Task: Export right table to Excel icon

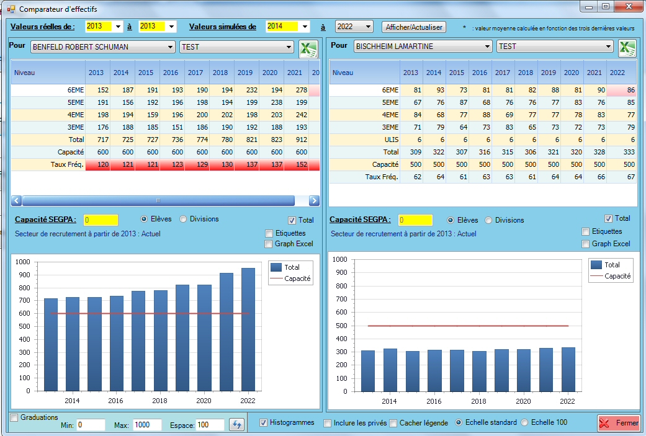Action: (x=627, y=49)
